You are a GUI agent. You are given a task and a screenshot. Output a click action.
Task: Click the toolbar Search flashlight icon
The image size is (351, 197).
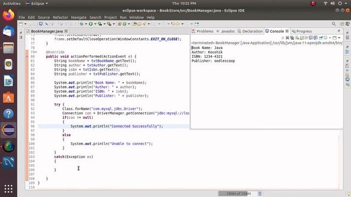[144, 24]
